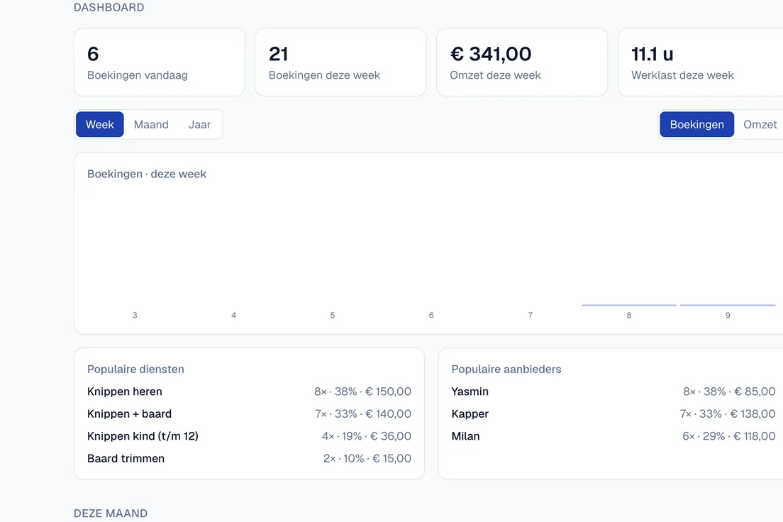
Task: Select the Knippen kind (t/m 12) row
Action: pyautogui.click(x=249, y=436)
